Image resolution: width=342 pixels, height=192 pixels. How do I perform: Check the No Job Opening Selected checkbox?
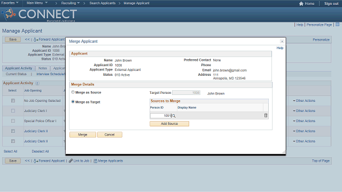pyautogui.click(x=13, y=101)
